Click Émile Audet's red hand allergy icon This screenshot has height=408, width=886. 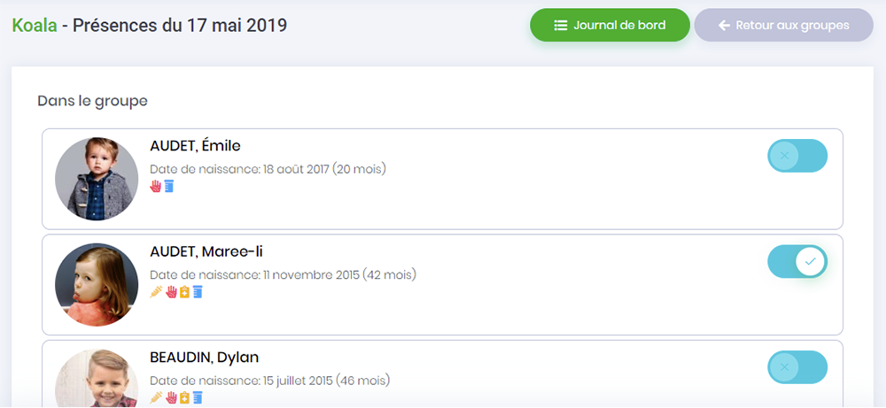(155, 186)
